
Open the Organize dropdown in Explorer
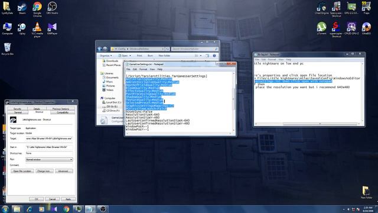point(106,56)
